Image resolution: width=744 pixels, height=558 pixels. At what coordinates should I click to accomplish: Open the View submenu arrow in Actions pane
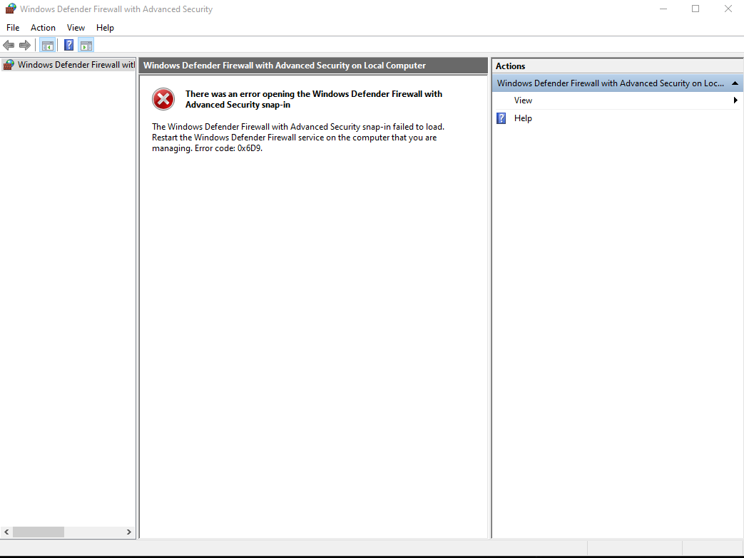(x=735, y=100)
